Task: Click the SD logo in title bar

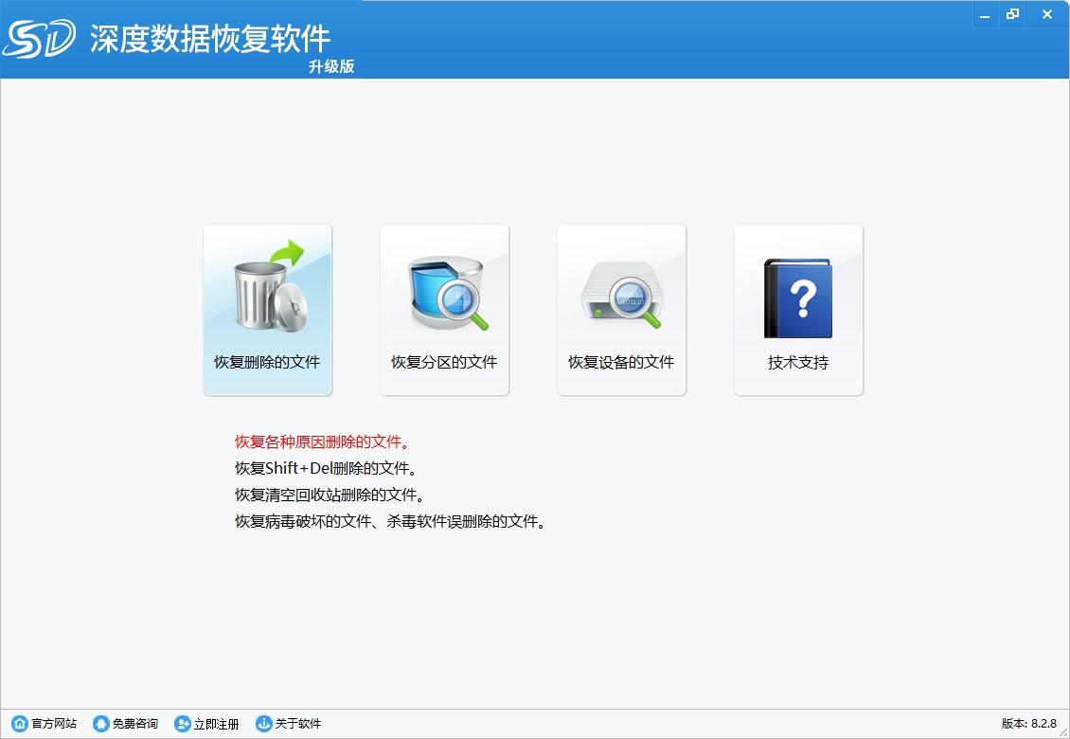Action: [x=39, y=38]
